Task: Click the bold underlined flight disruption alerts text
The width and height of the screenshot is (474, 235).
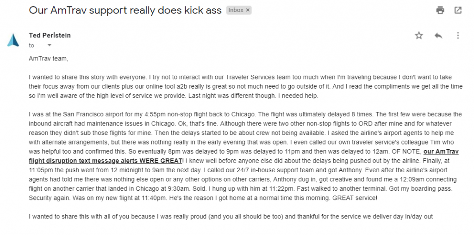Action: point(106,161)
